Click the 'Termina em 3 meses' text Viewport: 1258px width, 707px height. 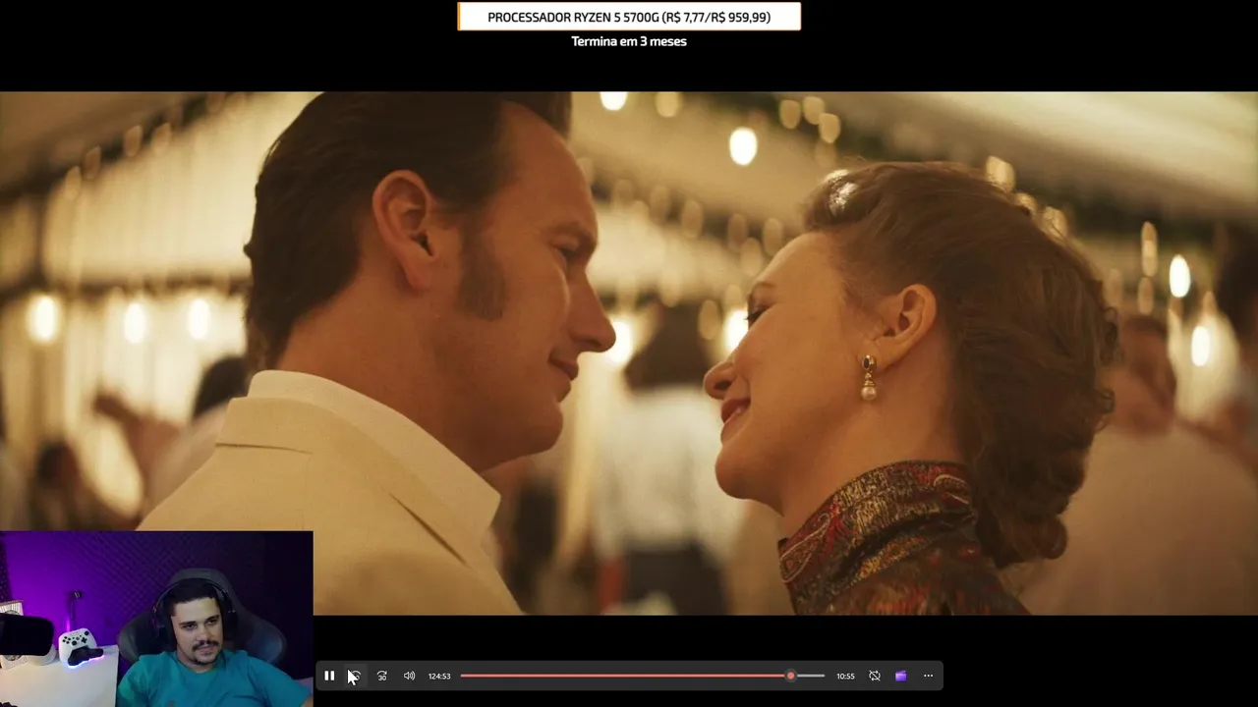tap(629, 41)
